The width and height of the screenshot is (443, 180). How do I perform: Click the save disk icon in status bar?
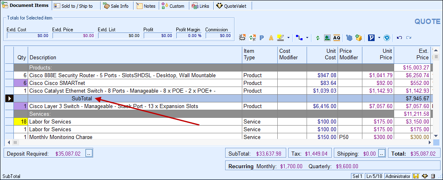[x=416, y=176]
